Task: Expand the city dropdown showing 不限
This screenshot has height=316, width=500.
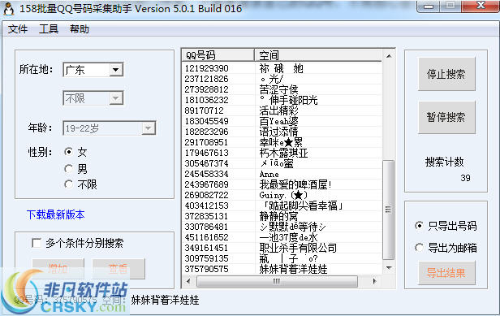Action: point(115,98)
